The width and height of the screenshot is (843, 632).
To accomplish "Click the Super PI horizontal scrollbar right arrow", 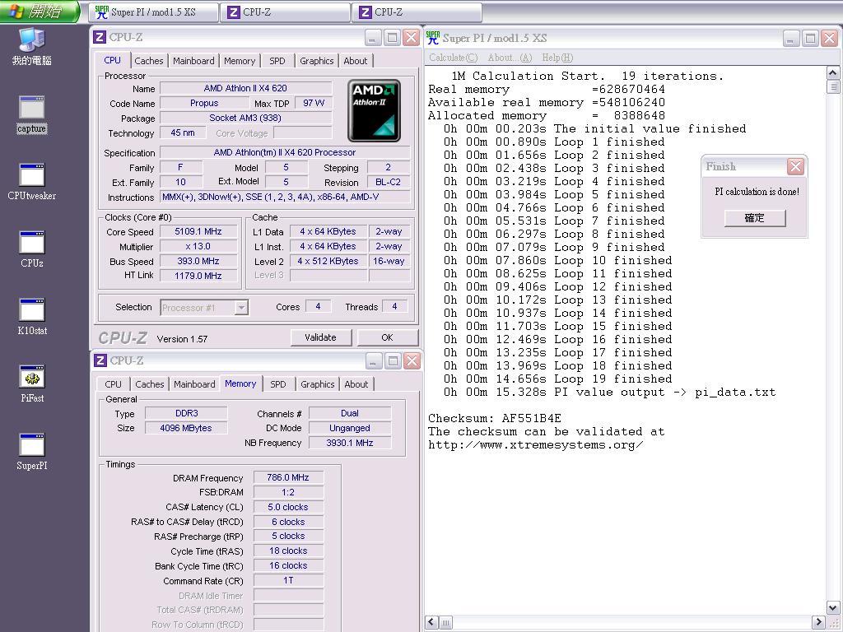I will coord(818,622).
